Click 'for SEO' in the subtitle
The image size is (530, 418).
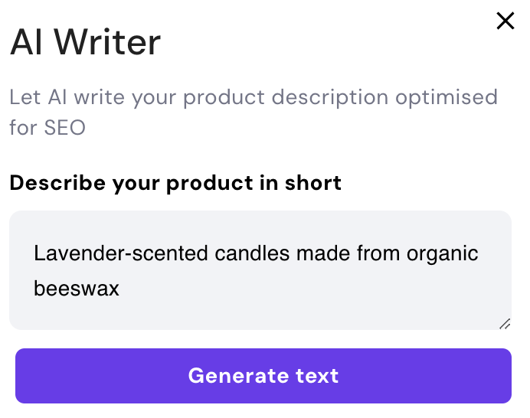tap(47, 127)
